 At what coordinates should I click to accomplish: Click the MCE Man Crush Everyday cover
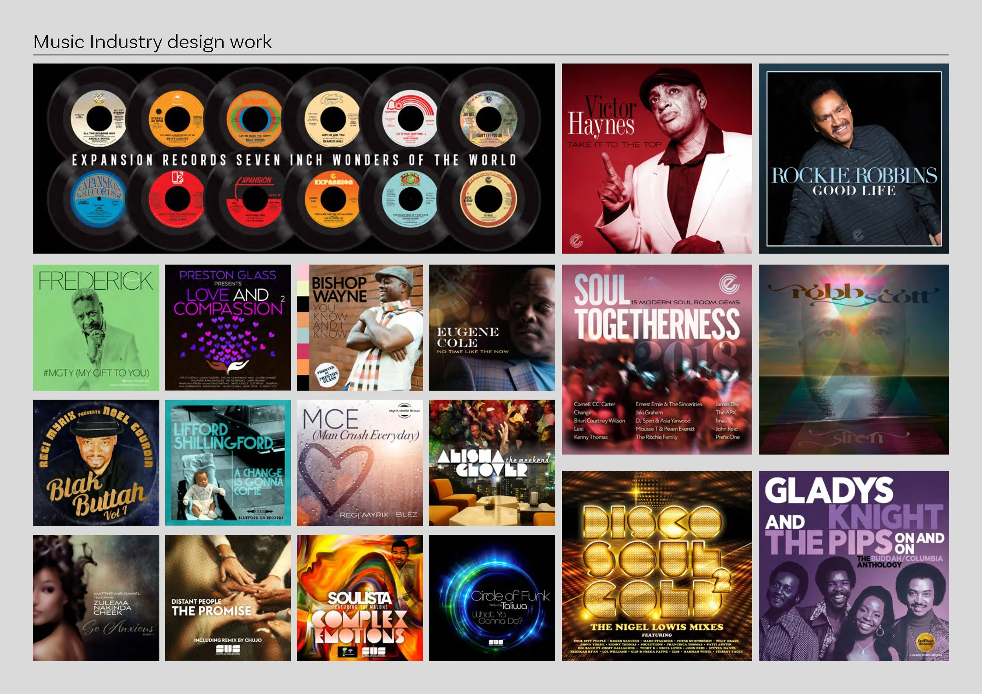(360, 462)
